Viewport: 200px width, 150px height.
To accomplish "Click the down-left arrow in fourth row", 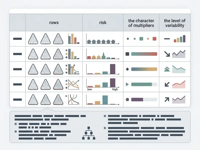I will pyautogui.click(x=167, y=84).
